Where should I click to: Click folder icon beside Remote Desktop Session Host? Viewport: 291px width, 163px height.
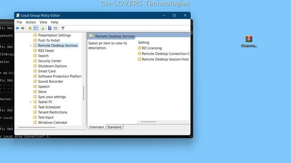coord(140,59)
